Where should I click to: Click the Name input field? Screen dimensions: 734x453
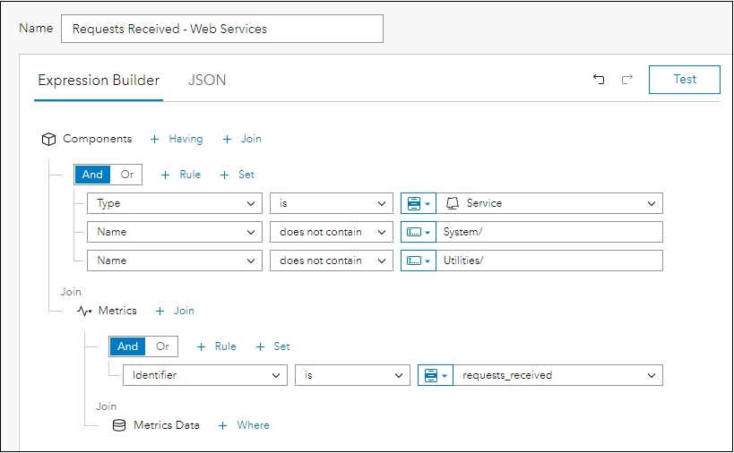click(x=221, y=29)
